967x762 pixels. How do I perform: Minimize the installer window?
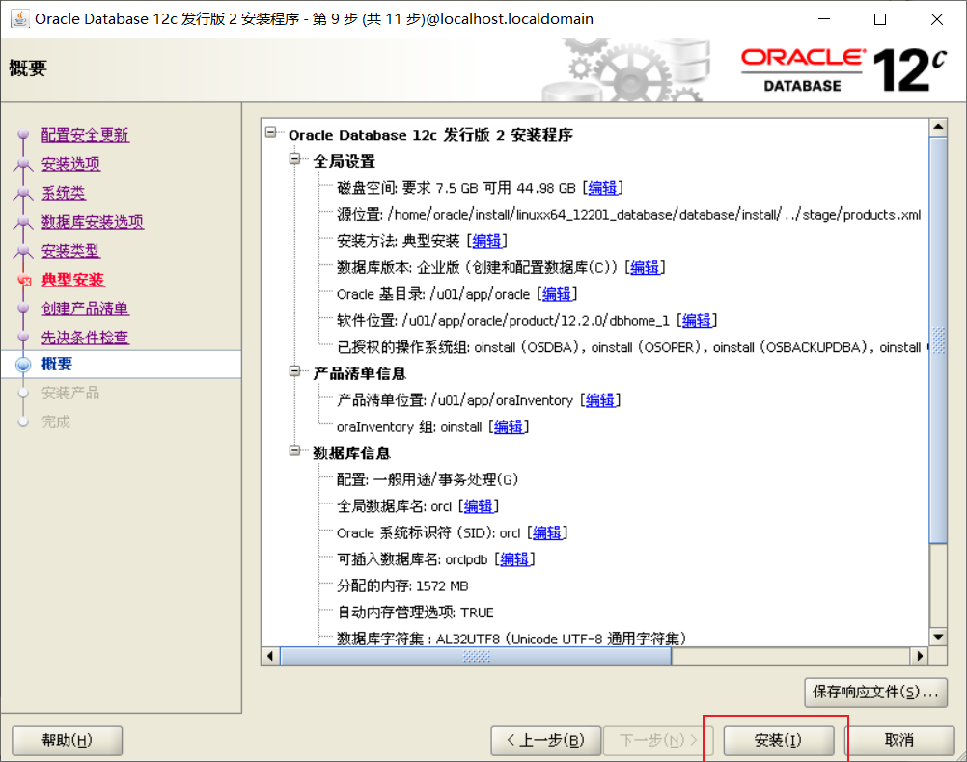(x=824, y=19)
